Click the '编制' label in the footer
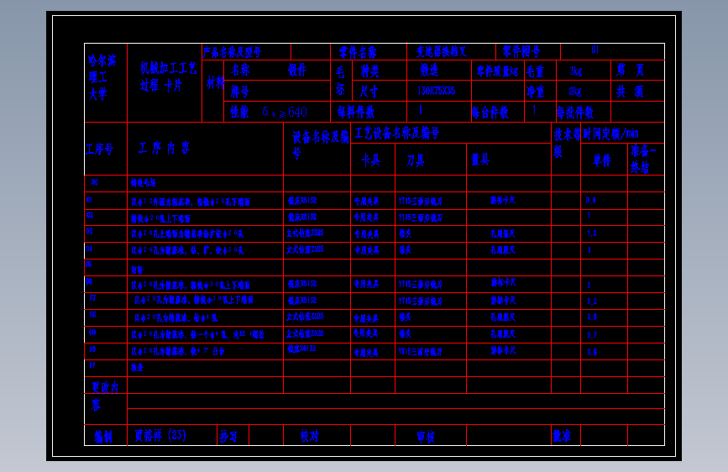 tap(103, 437)
